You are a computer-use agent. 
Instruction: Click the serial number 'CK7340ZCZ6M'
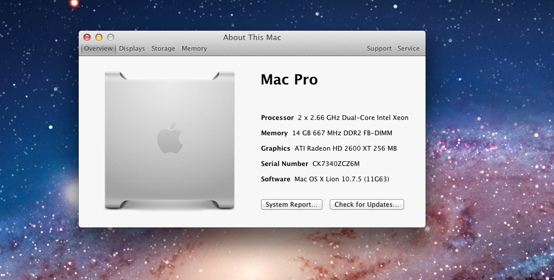pos(336,164)
